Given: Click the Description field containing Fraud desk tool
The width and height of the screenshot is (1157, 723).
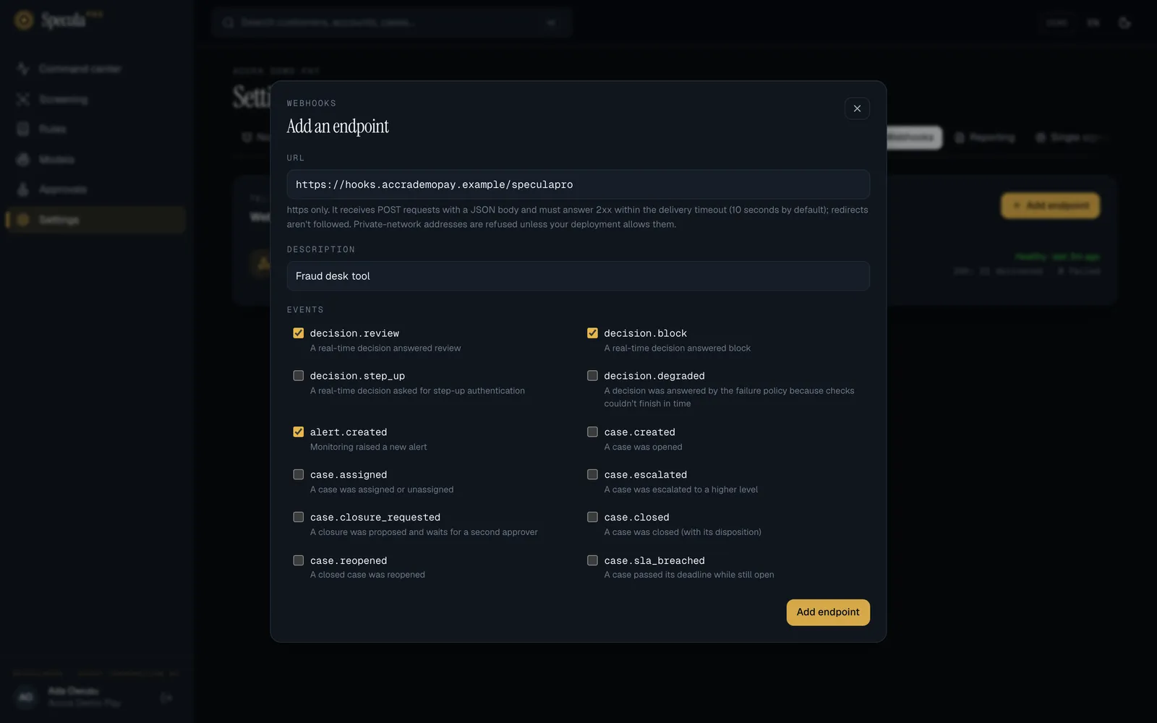Looking at the screenshot, I should [x=578, y=276].
